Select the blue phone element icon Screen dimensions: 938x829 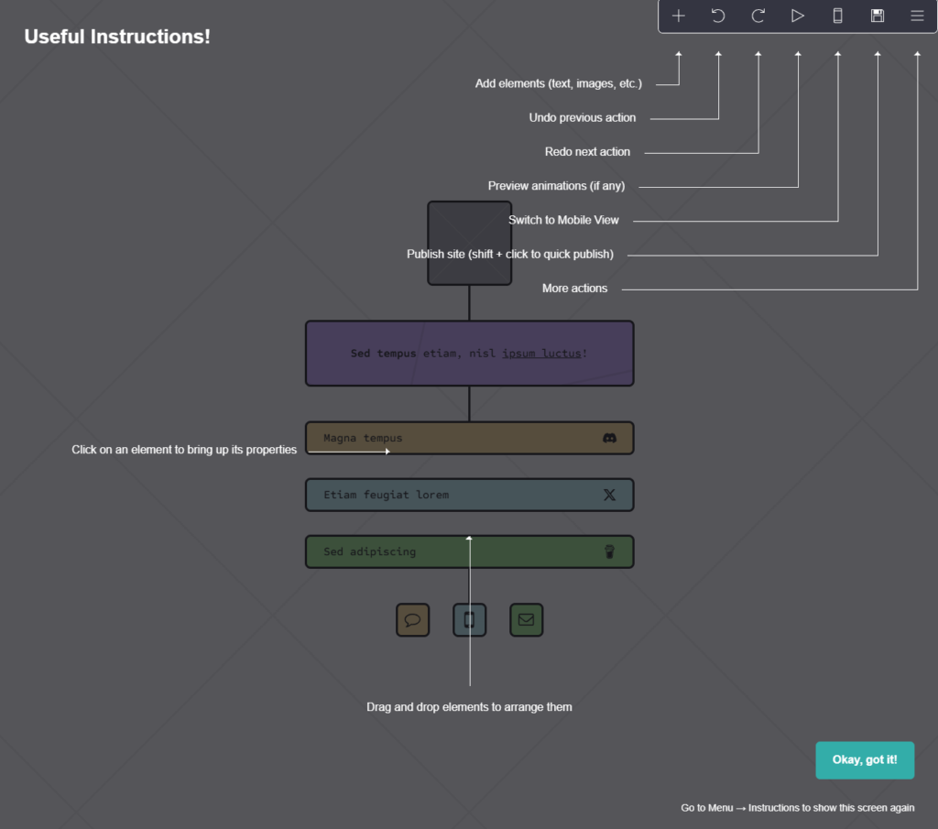[x=469, y=619]
